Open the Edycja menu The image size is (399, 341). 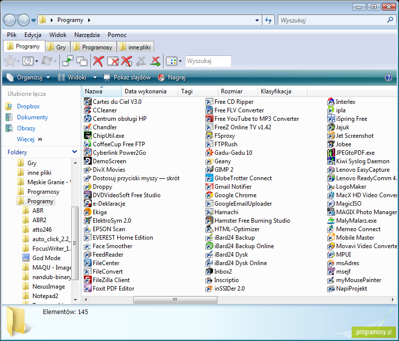pyautogui.click(x=33, y=35)
